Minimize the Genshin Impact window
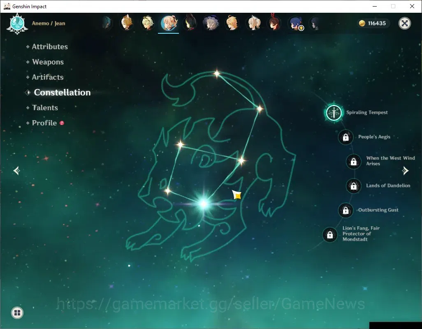Image resolution: width=422 pixels, height=329 pixels. coord(375,6)
